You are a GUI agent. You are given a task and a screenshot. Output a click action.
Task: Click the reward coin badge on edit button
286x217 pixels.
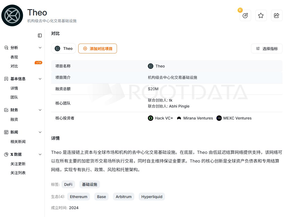(240, 10)
